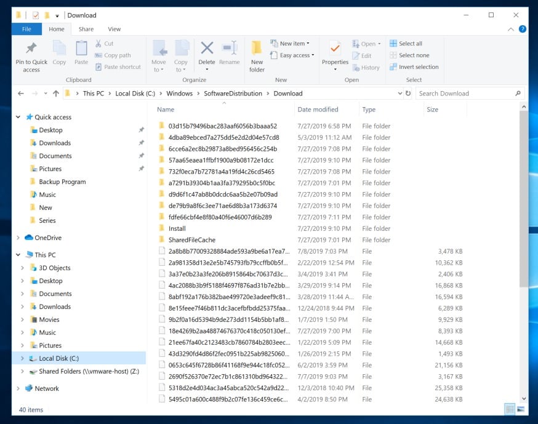This screenshot has height=424, width=538.
Task: Switch to the Share tab
Action: 86,29
